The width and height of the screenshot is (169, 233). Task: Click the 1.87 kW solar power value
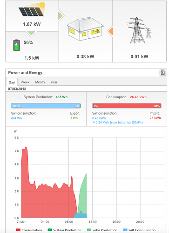pos(32,24)
